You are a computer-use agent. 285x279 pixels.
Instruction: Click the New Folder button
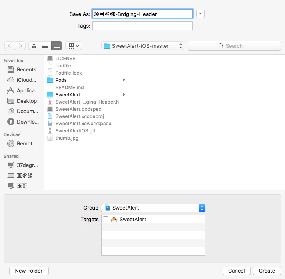pyautogui.click(x=29, y=271)
